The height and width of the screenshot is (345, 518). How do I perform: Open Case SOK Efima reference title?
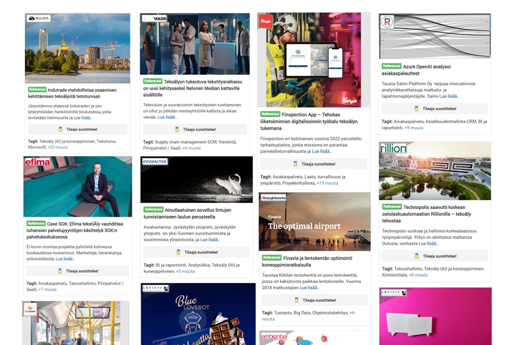[74, 230]
